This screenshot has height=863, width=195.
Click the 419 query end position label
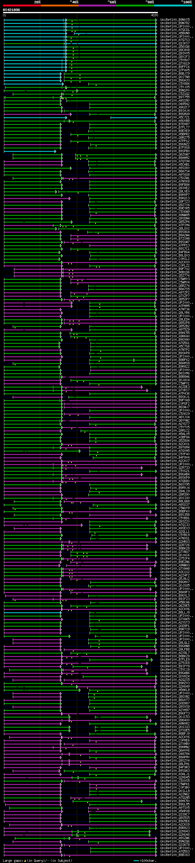click(x=154, y=15)
